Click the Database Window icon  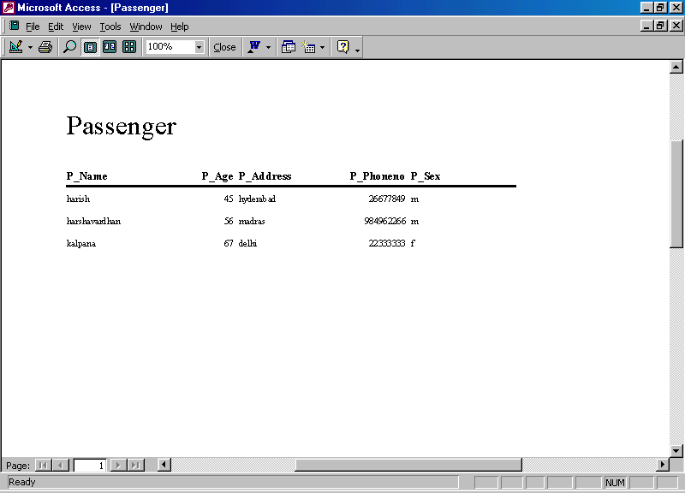289,47
